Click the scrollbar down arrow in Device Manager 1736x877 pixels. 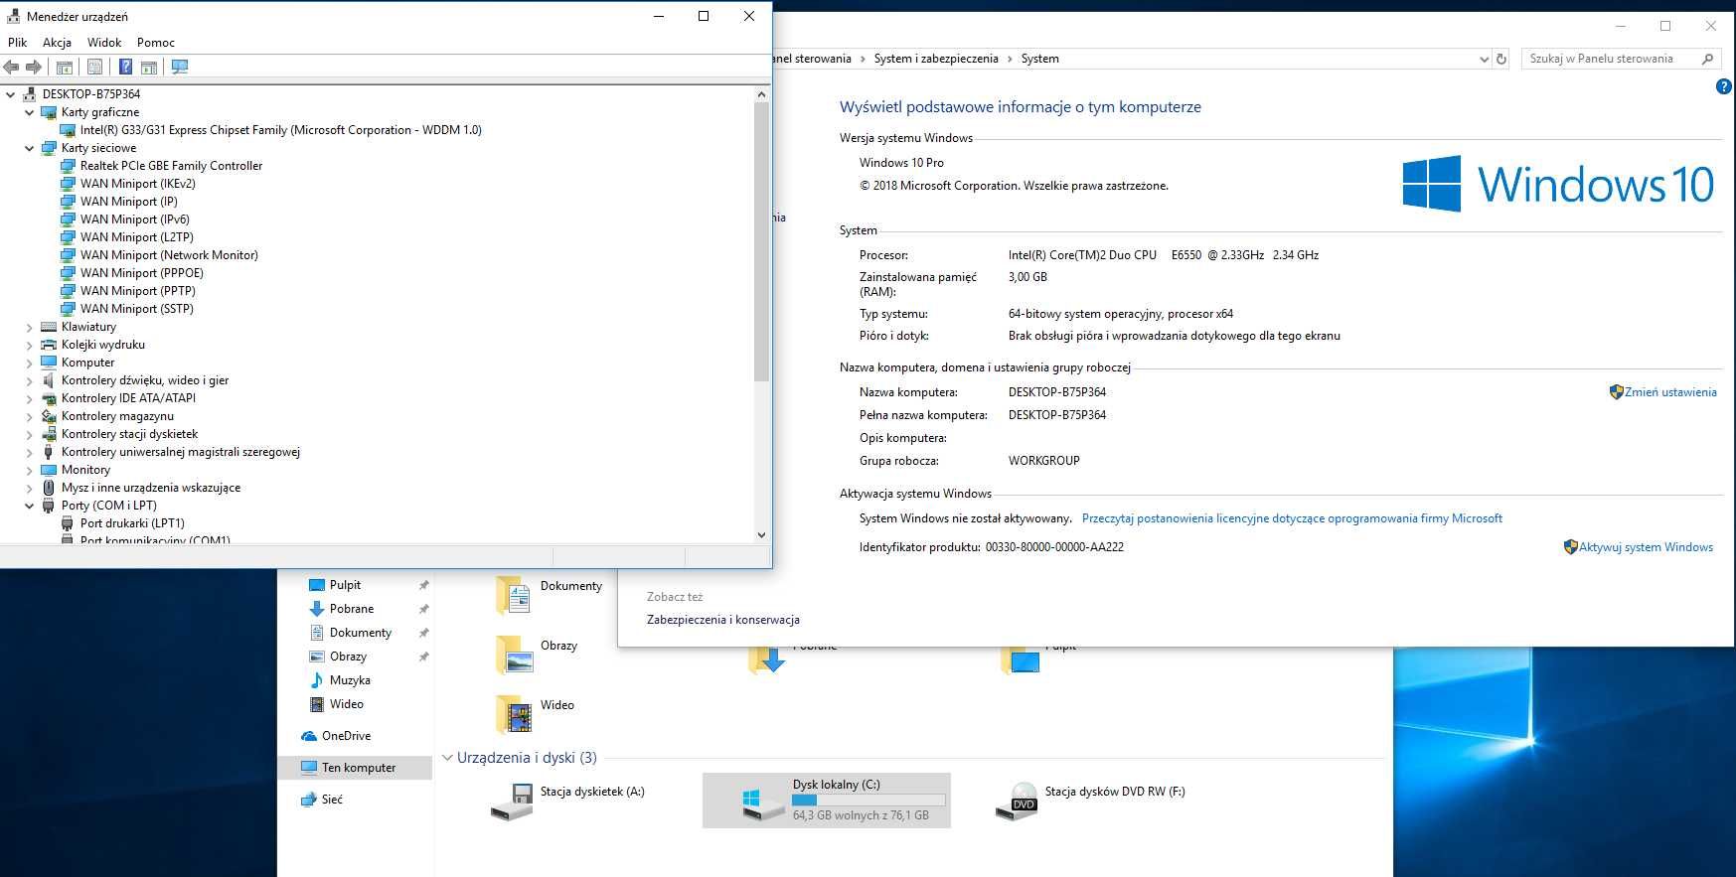click(761, 534)
